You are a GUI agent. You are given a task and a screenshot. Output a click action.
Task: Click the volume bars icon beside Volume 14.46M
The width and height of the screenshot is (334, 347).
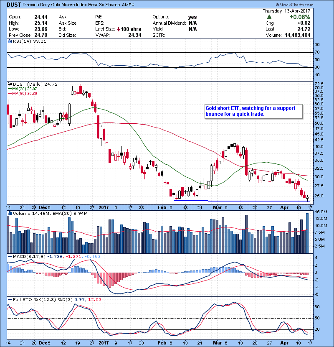coord(10,213)
